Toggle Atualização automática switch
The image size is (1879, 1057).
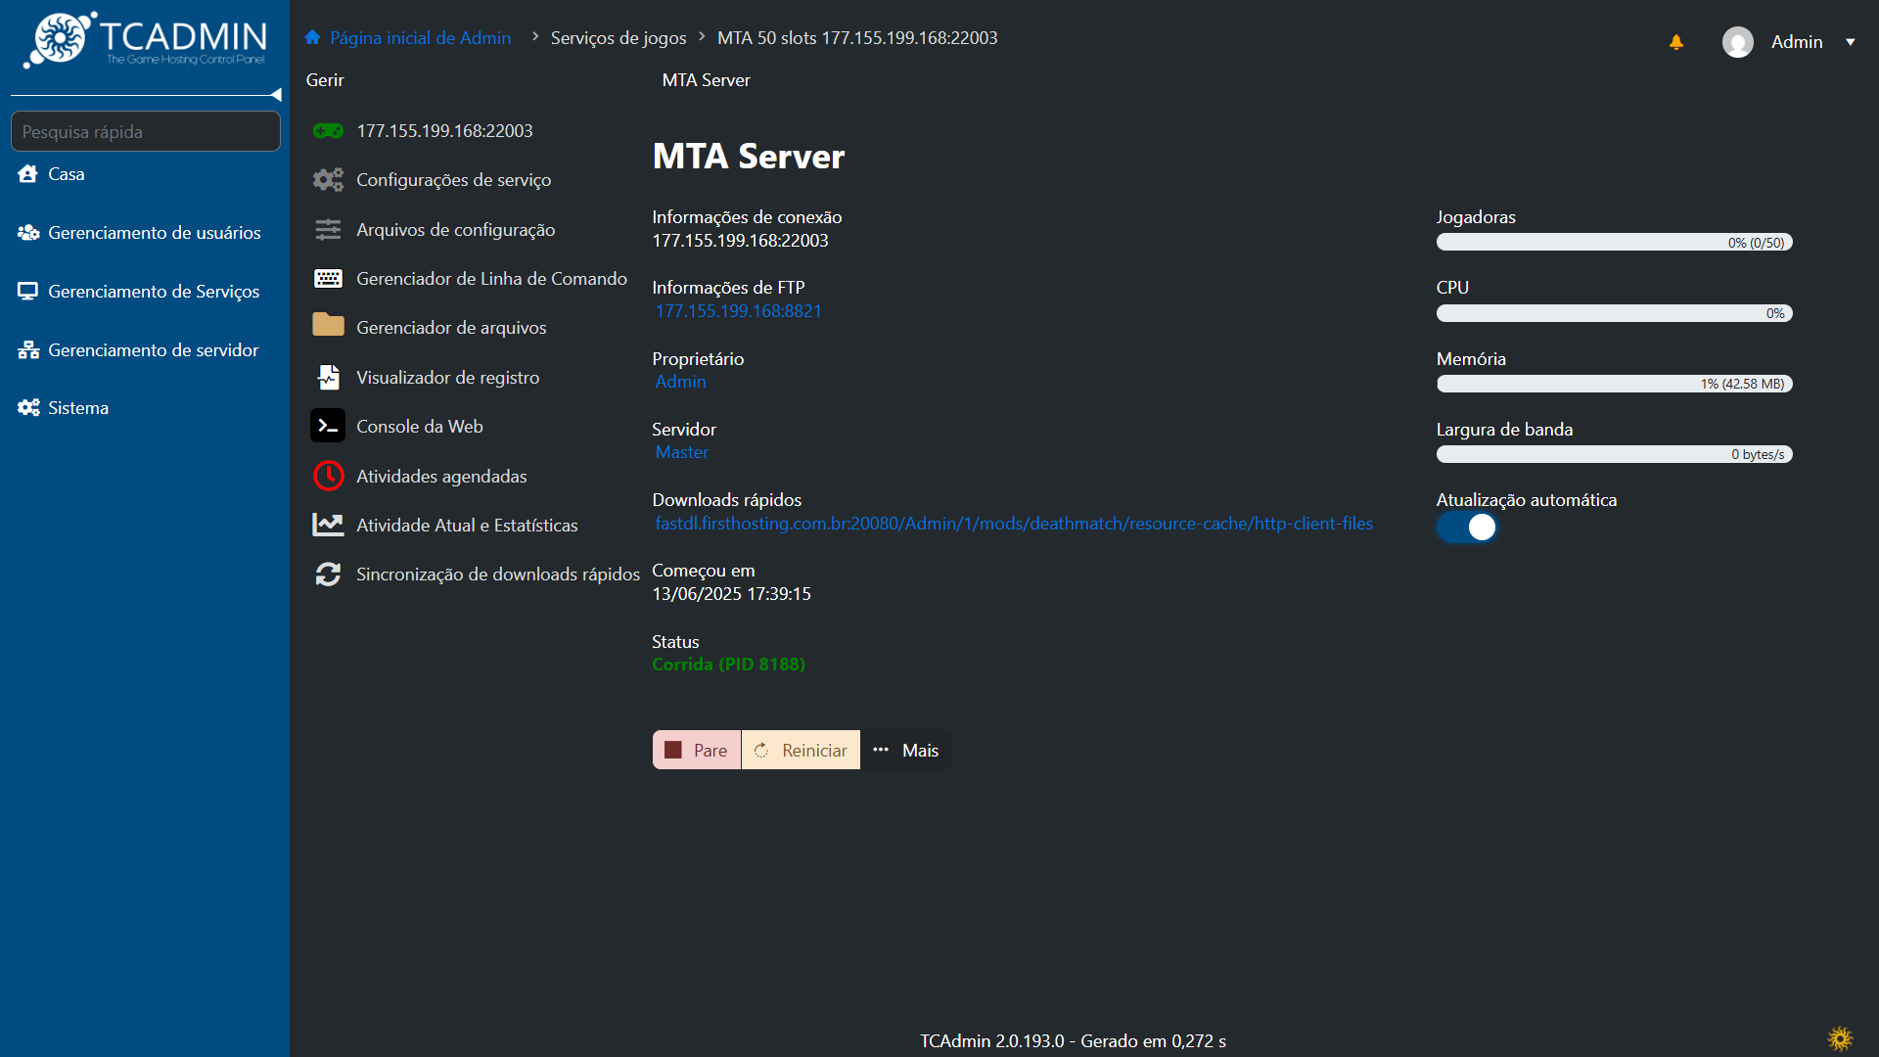pyautogui.click(x=1467, y=528)
